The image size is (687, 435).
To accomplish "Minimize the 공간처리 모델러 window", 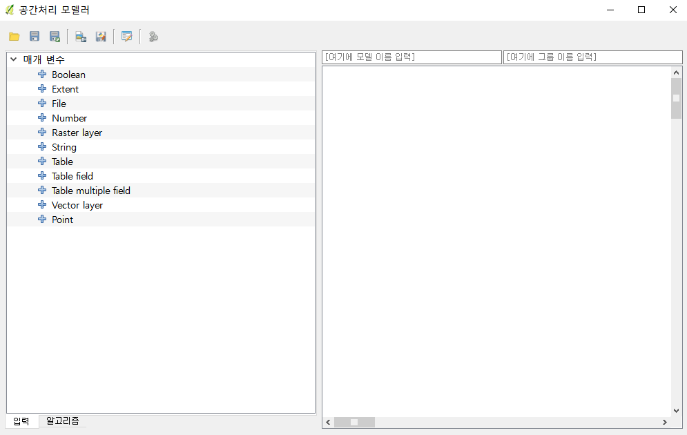I will pyautogui.click(x=610, y=10).
